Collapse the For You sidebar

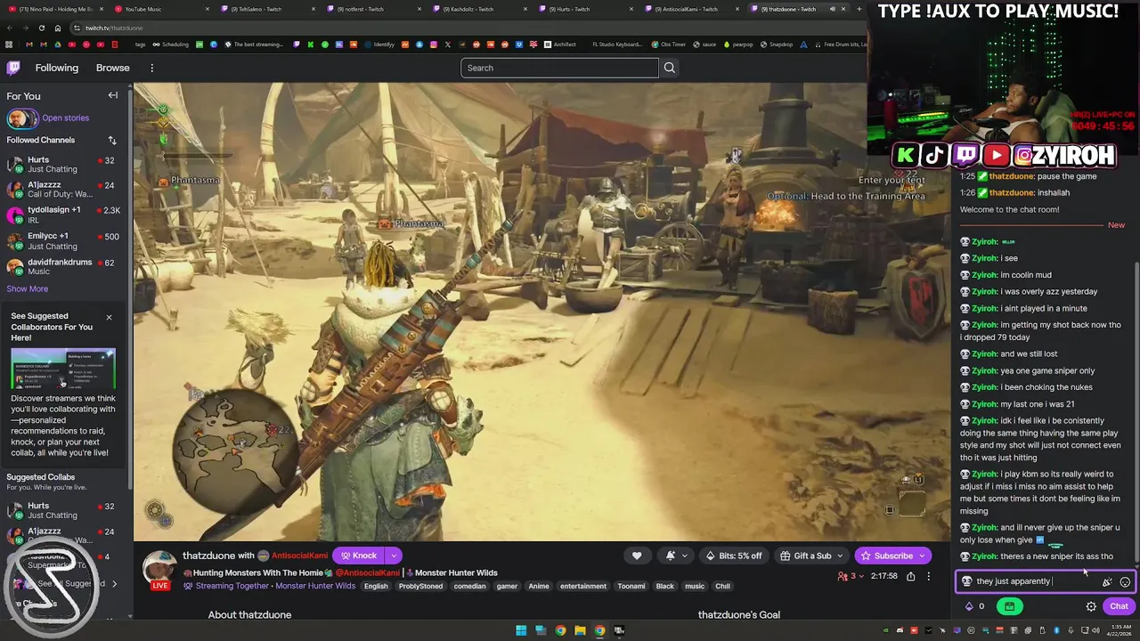(112, 95)
